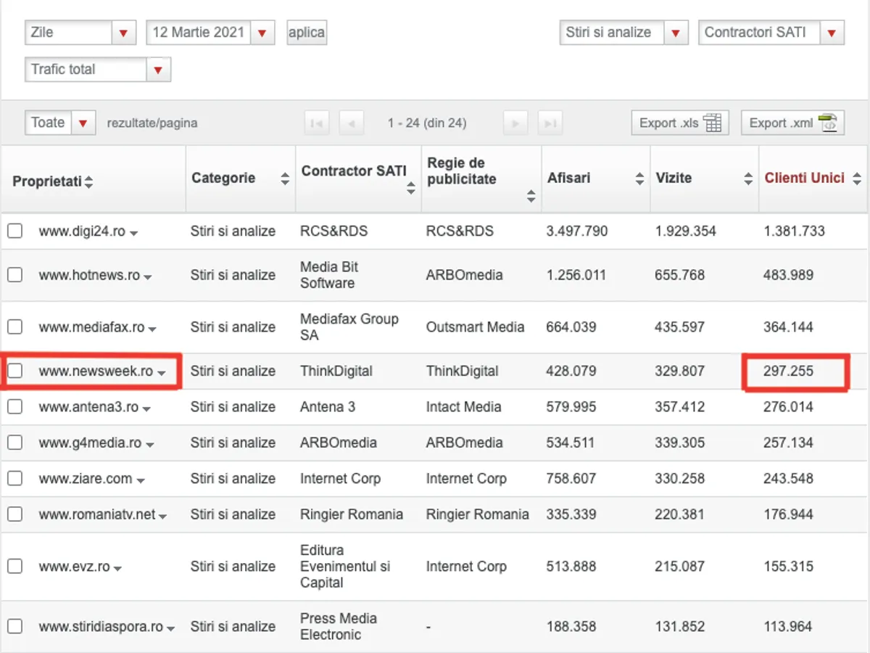Sort by Clienti Unici arrows
The image size is (870, 653).
tap(857, 178)
